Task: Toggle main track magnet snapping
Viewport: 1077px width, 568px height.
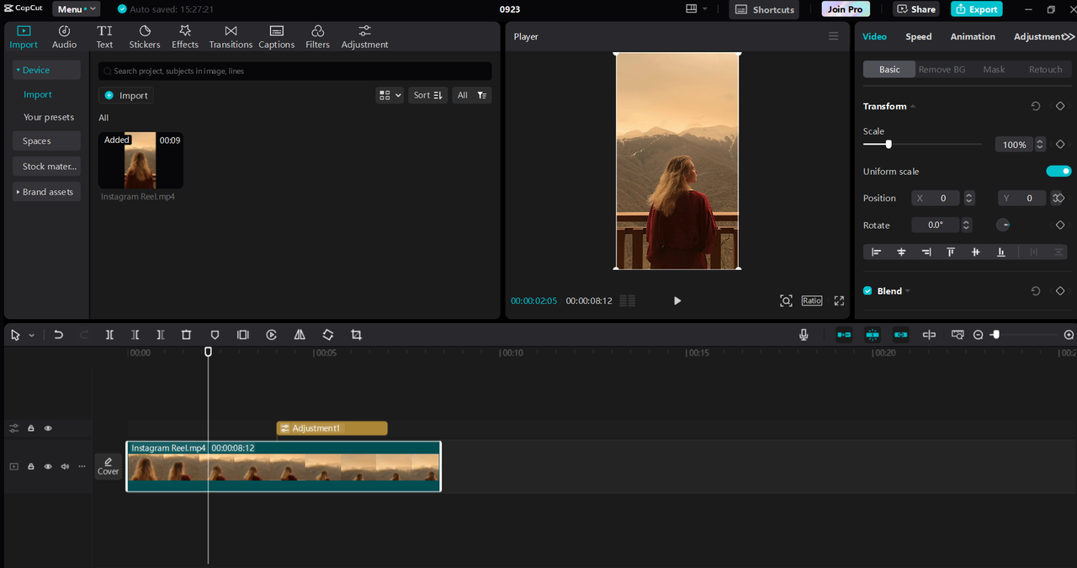Action: tap(844, 335)
